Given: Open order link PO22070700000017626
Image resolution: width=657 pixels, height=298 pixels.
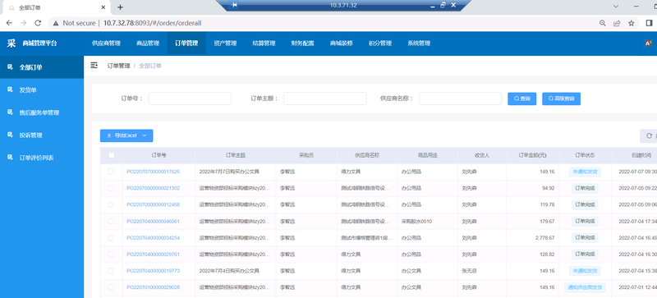Looking at the screenshot, I should (154, 172).
